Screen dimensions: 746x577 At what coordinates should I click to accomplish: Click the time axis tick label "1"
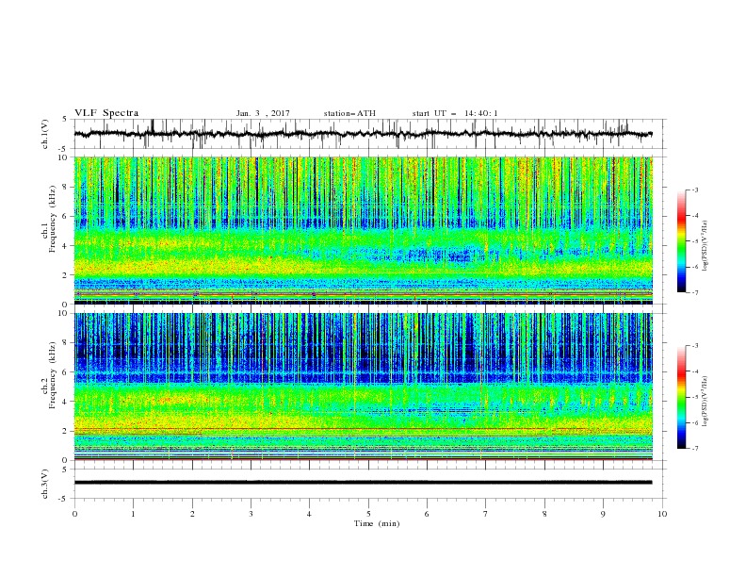[133, 514]
